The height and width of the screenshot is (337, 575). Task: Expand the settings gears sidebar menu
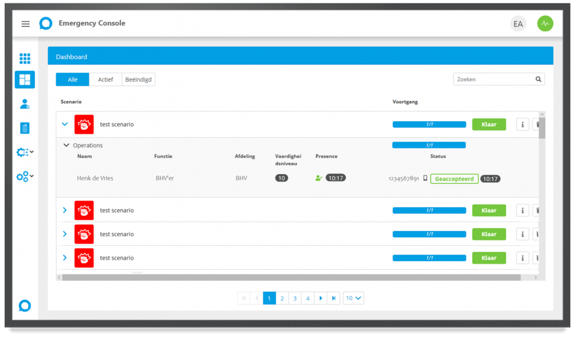(x=25, y=176)
